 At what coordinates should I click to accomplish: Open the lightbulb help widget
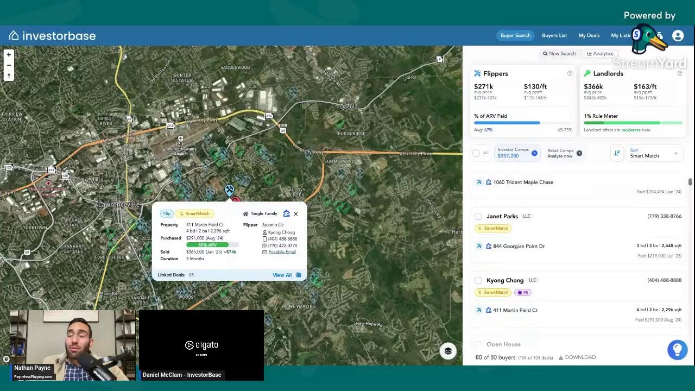click(677, 350)
